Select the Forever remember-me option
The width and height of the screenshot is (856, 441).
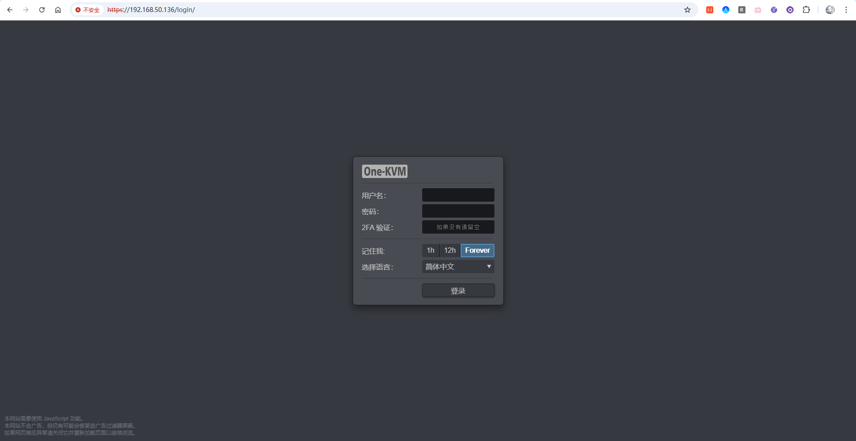tap(477, 250)
